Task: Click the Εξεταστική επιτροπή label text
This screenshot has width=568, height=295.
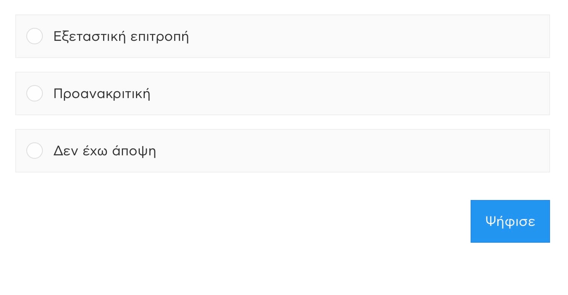Action: pyautogui.click(x=121, y=36)
